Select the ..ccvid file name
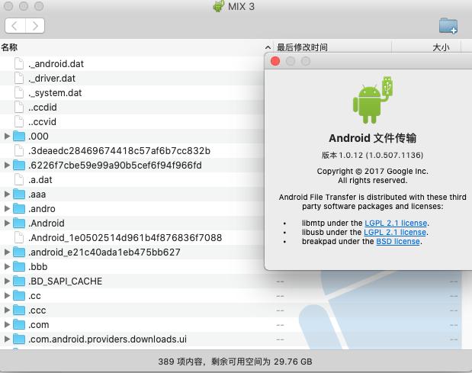This screenshot has width=472, height=373. click(43, 121)
